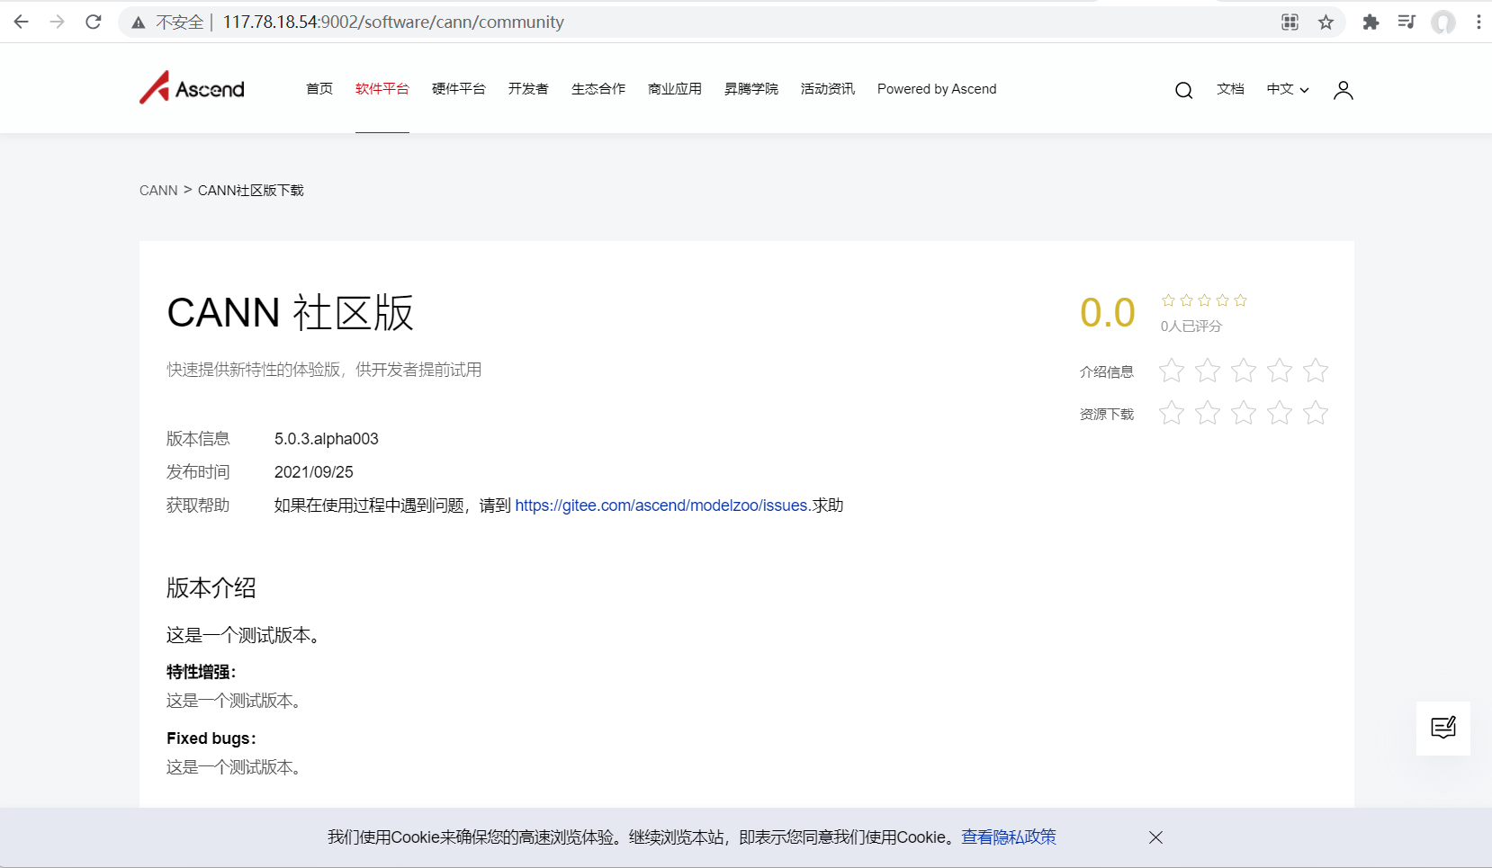1492x868 pixels.
Task: Rate 介绍信息 with first star
Action: (1172, 371)
